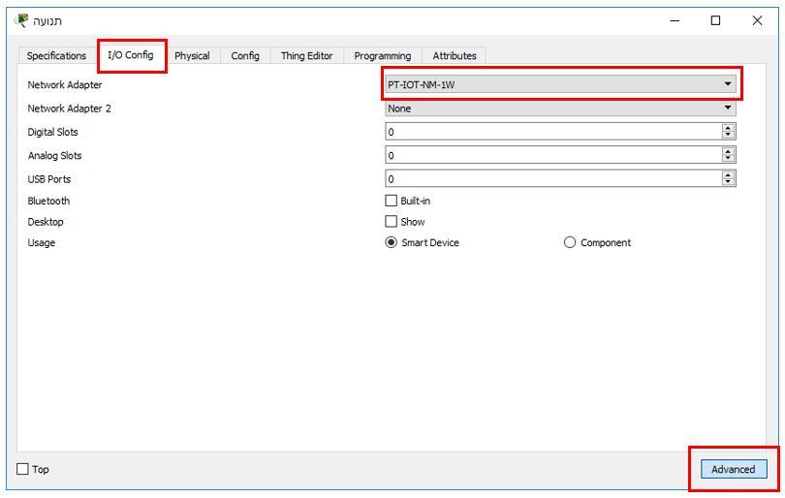Increase the Digital Slots value
Image resolution: width=785 pixels, height=498 pixels.
[729, 128]
